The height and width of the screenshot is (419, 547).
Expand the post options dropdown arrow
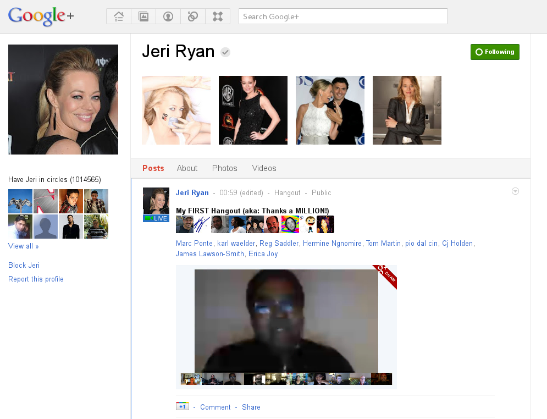tap(515, 191)
